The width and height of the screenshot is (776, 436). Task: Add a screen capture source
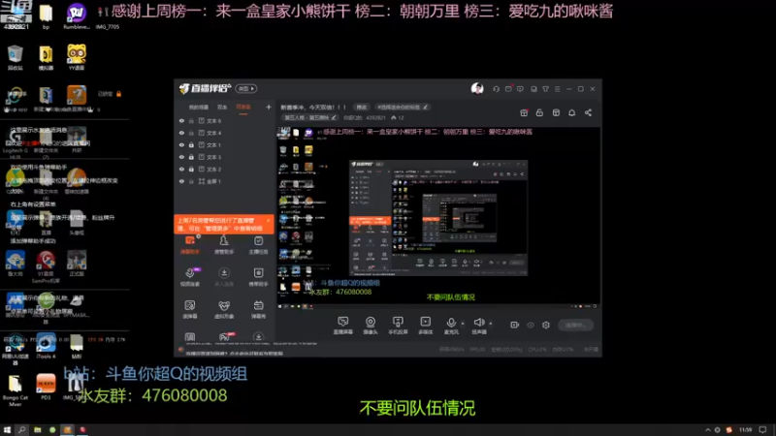[x=342, y=326]
